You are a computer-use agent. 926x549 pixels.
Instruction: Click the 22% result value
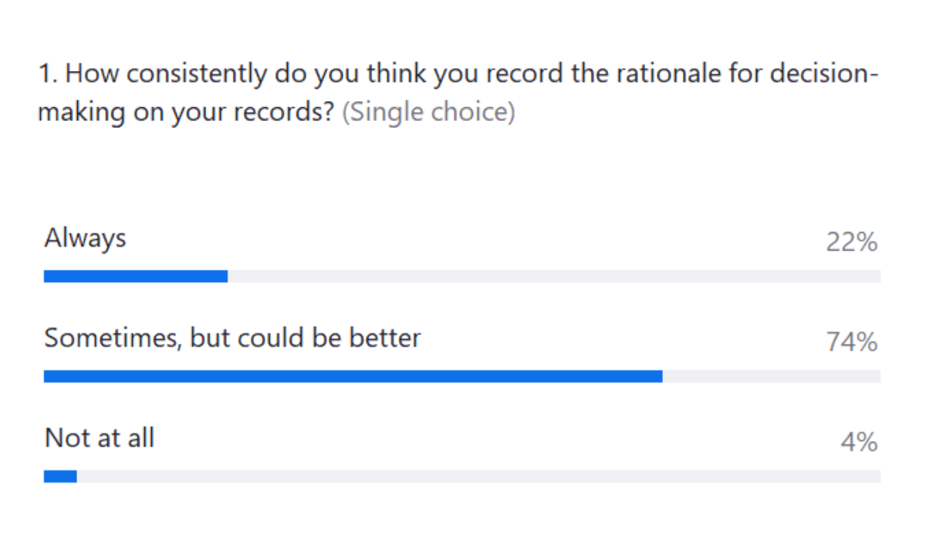[852, 243]
